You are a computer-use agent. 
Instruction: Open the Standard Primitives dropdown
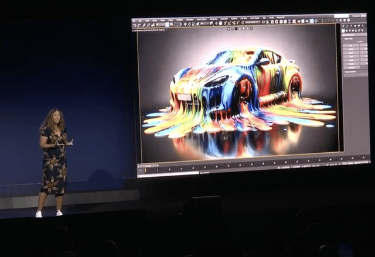tap(354, 35)
